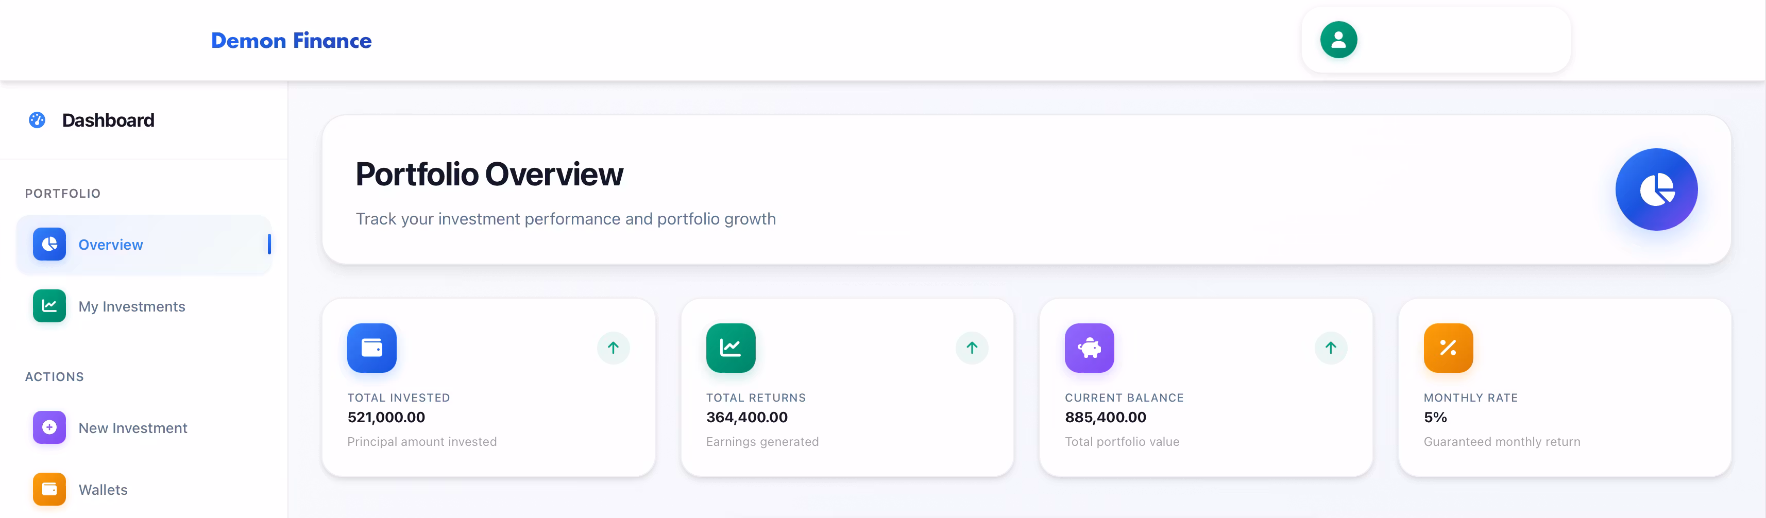Open the New Investment action
1766x518 pixels.
click(132, 427)
